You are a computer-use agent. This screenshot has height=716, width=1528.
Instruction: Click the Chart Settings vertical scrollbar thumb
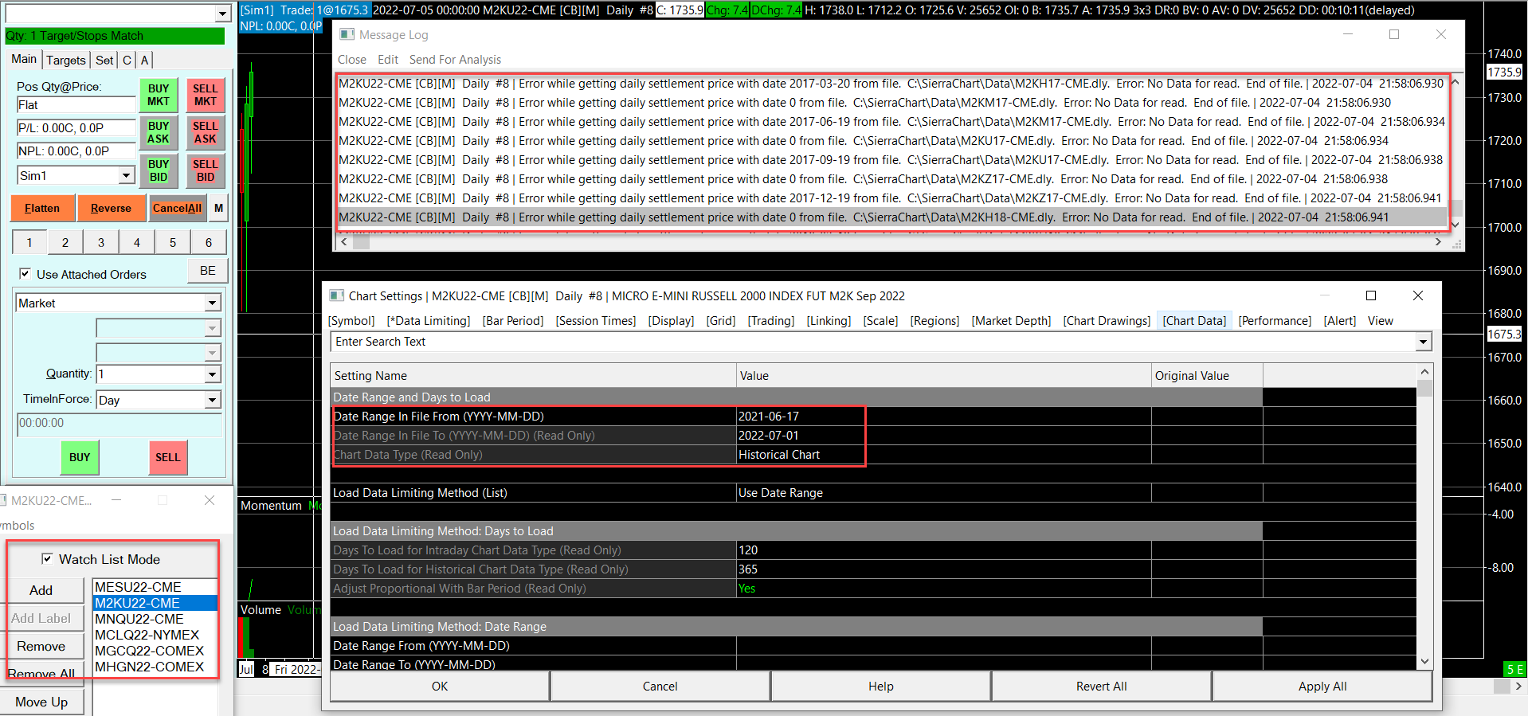(x=1424, y=389)
